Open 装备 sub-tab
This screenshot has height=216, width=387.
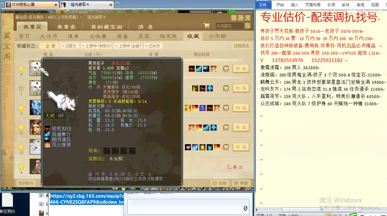pos(122,36)
